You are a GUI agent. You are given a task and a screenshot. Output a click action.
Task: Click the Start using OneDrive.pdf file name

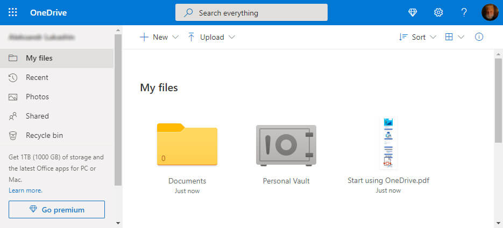[388, 181]
